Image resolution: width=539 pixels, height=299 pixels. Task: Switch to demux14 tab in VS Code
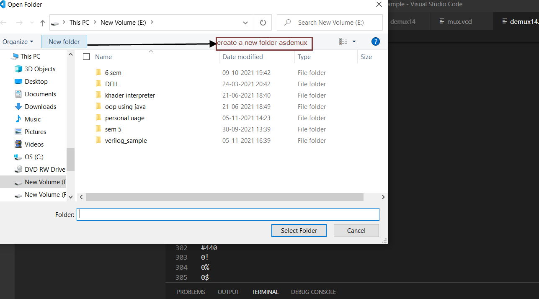click(x=403, y=21)
